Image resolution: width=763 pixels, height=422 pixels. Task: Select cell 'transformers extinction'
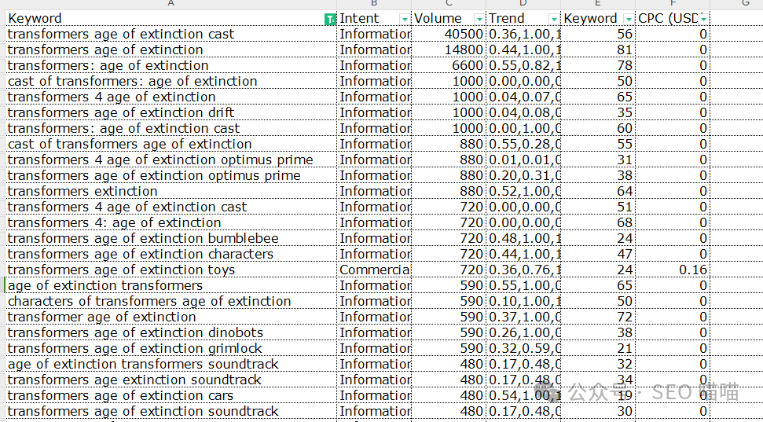(171, 191)
